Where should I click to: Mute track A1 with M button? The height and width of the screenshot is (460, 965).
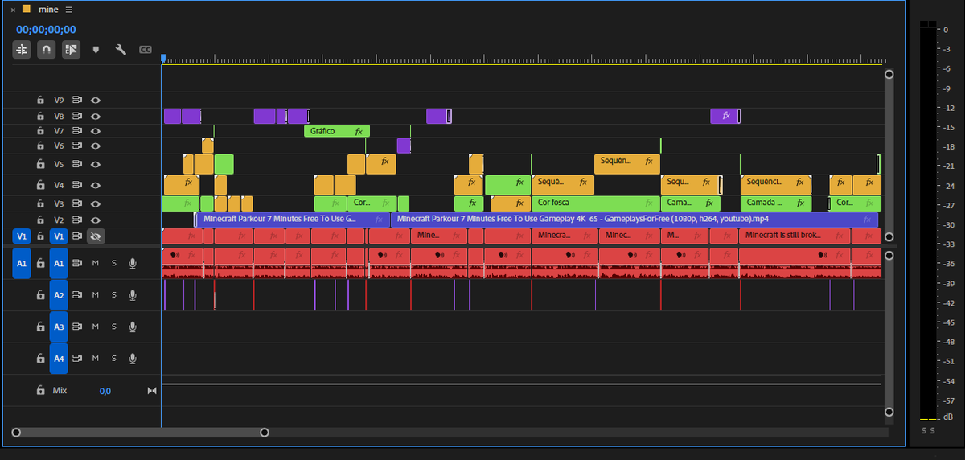(95, 263)
